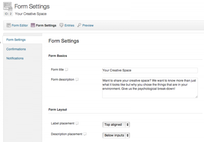The width and height of the screenshot is (204, 142).
Task: Click the Form Editor toolbar icon
Action: [8, 25]
